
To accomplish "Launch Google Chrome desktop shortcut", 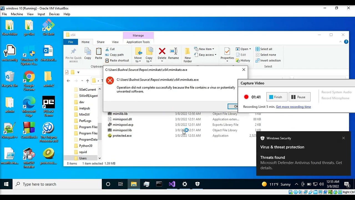I will click(29, 81).
